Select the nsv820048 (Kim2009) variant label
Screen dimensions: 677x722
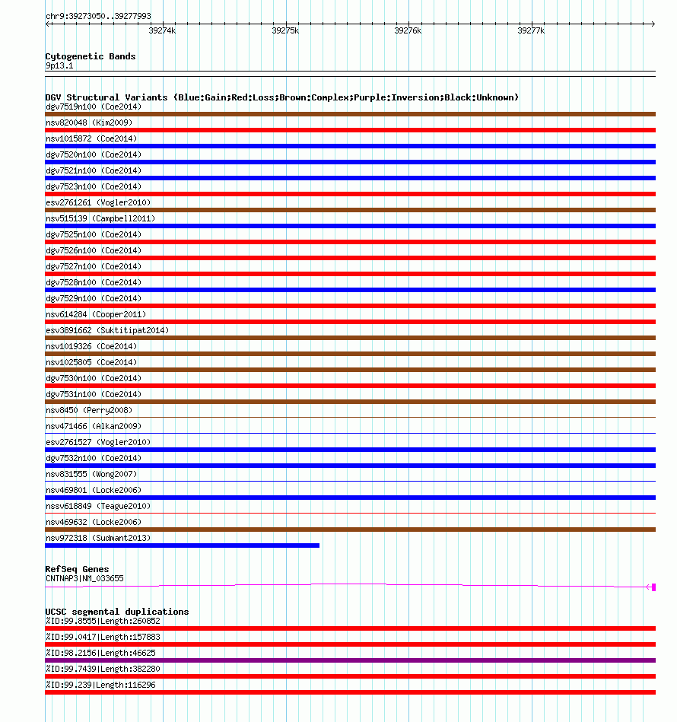pyautogui.click(x=89, y=123)
